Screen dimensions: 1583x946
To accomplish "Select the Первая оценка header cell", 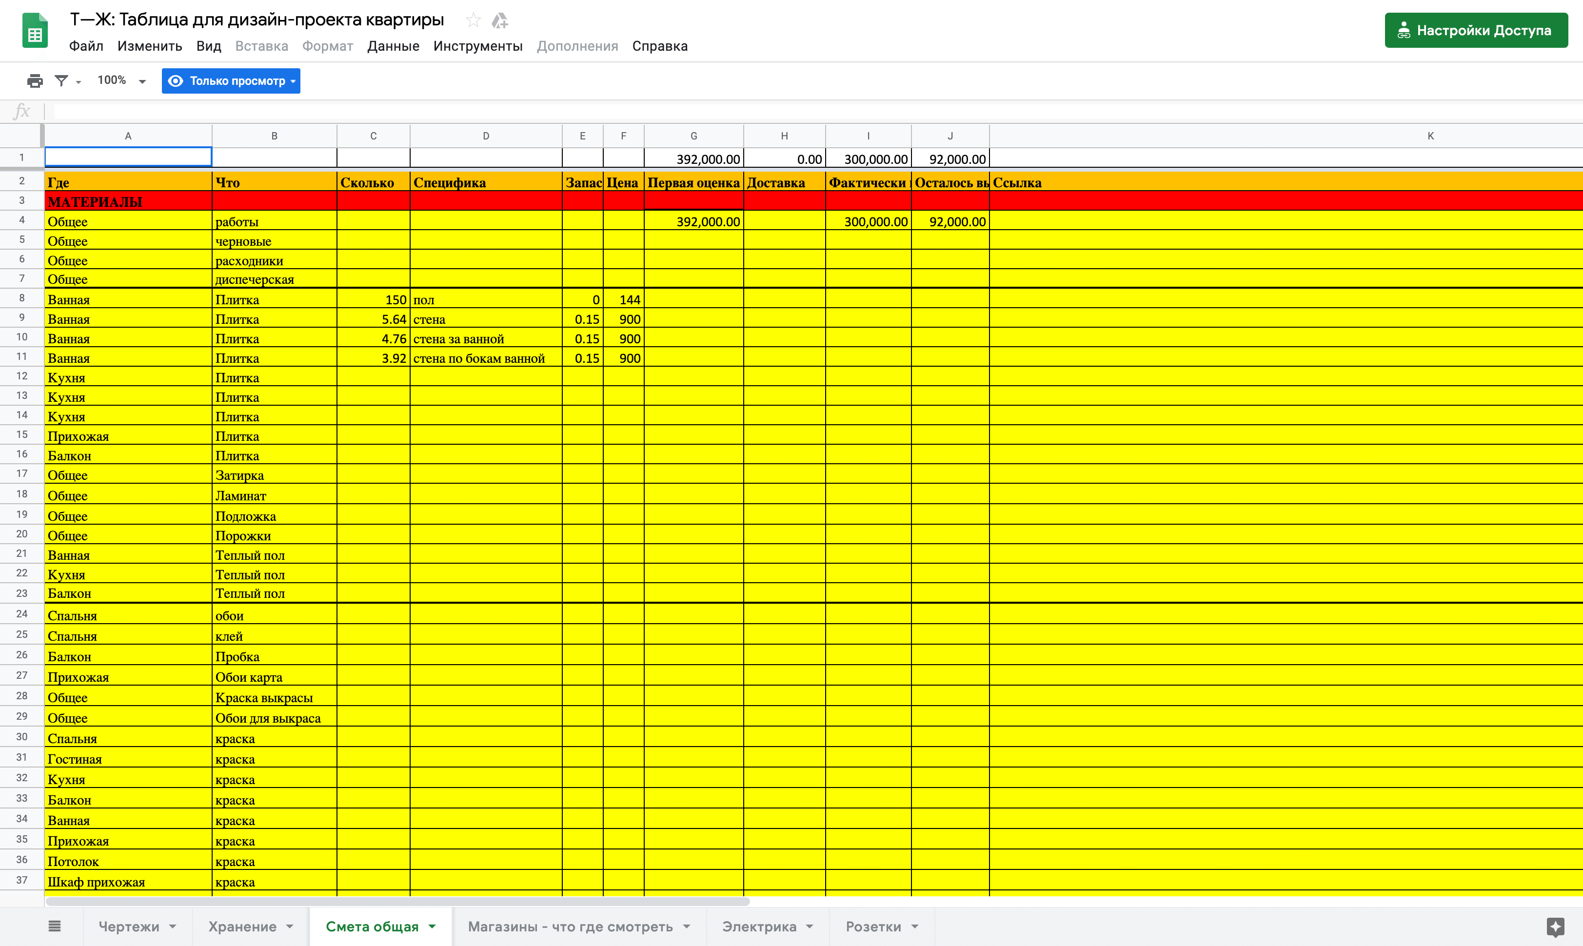I will [x=693, y=182].
